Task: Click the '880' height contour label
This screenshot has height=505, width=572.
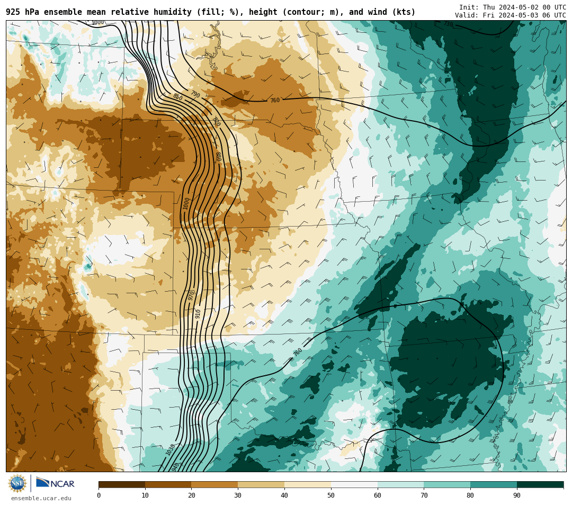Action: [219, 156]
